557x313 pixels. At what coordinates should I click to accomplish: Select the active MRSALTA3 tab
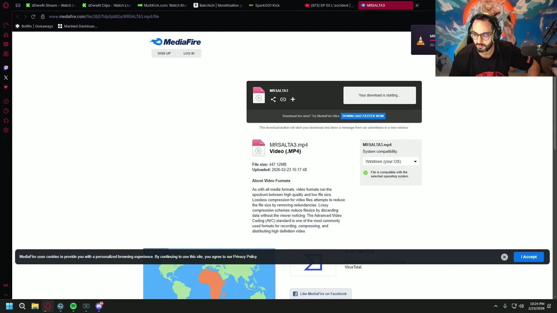385,5
